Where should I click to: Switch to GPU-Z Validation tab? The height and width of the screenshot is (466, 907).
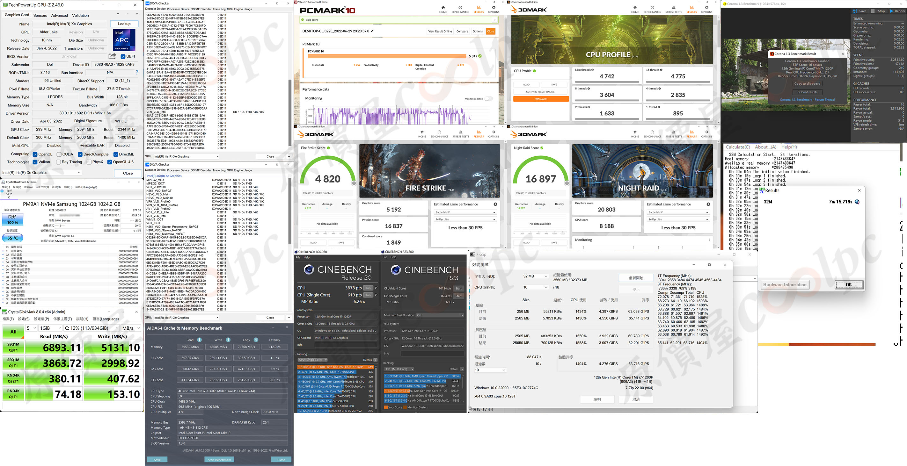coord(81,16)
